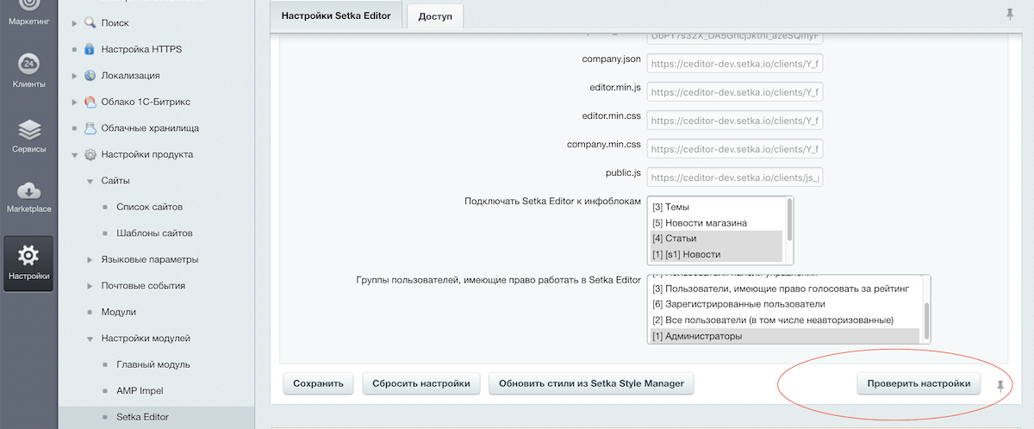Open the Сервисы sidebar section icon

pos(28,131)
